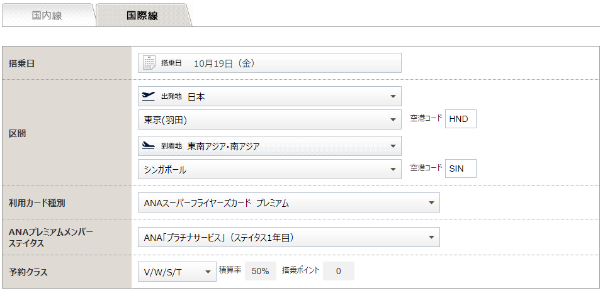605x293 pixels.
Task: Click the 搭乗日 date field showing 10月19日
Action: click(269, 63)
